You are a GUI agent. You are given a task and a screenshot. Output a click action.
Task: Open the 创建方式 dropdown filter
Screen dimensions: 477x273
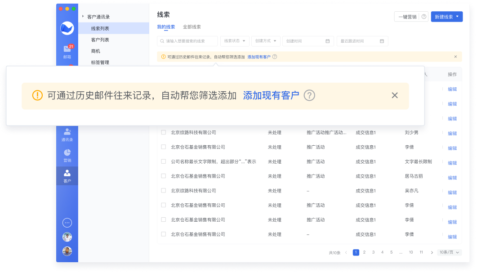click(266, 41)
